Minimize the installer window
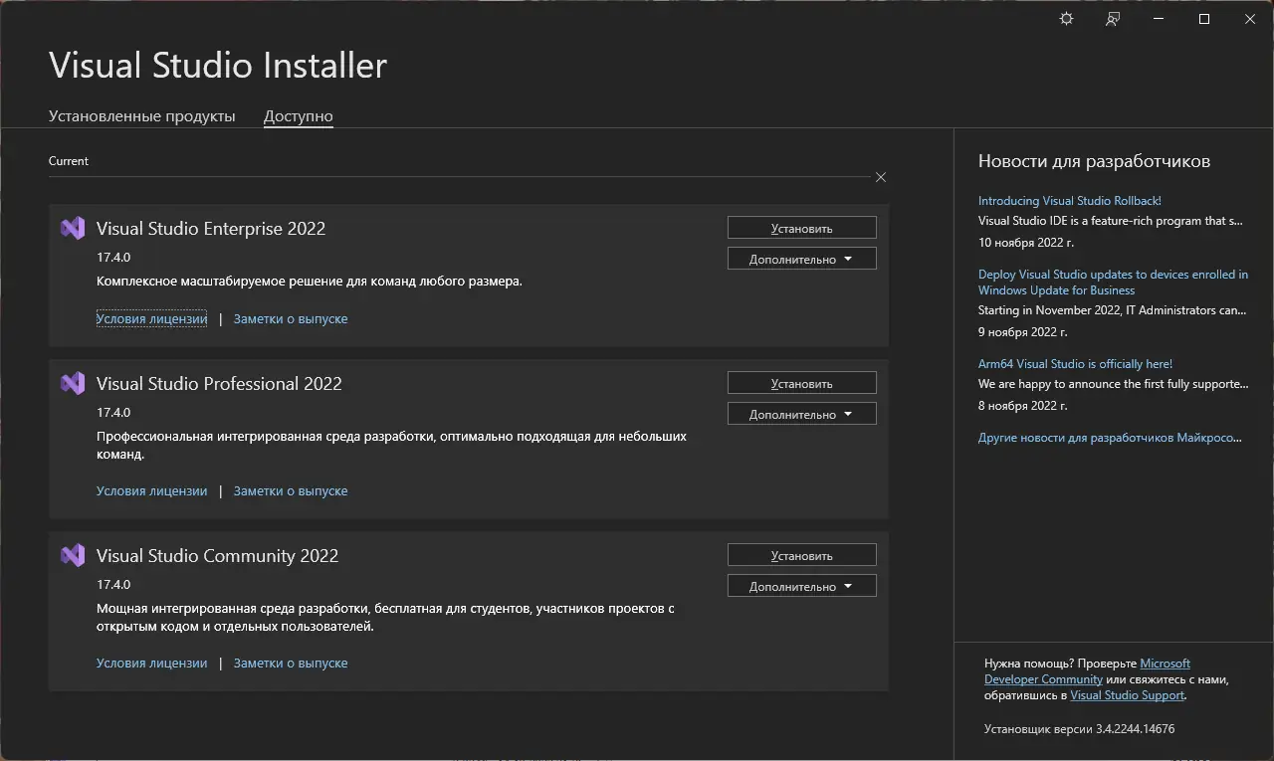 [1159, 19]
